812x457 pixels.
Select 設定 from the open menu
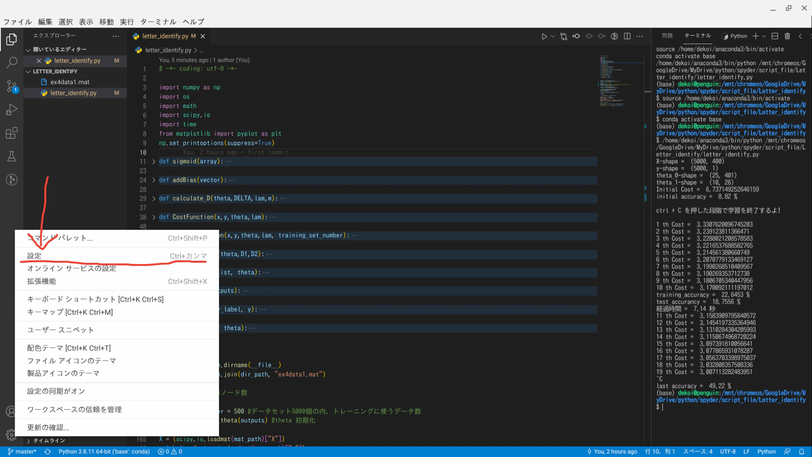click(34, 256)
